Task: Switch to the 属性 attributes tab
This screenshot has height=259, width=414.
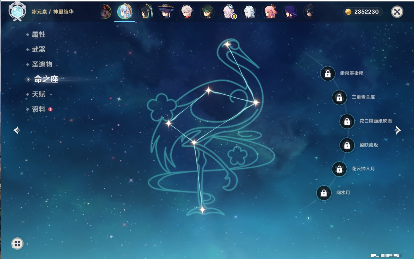Action: [x=38, y=35]
